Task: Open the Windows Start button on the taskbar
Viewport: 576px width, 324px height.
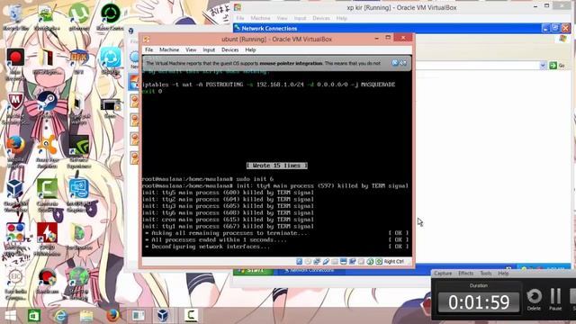Action: click(x=11, y=316)
